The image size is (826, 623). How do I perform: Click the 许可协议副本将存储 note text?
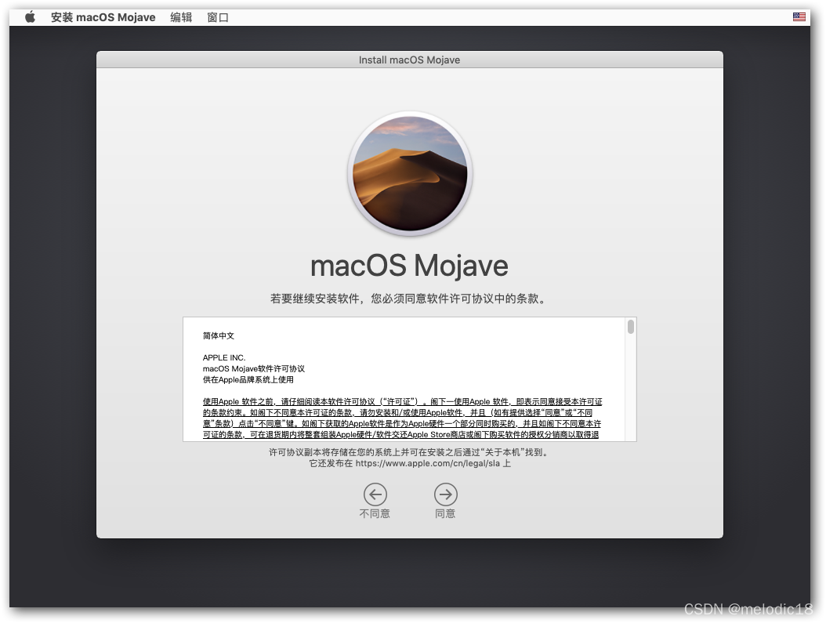pyautogui.click(x=409, y=452)
